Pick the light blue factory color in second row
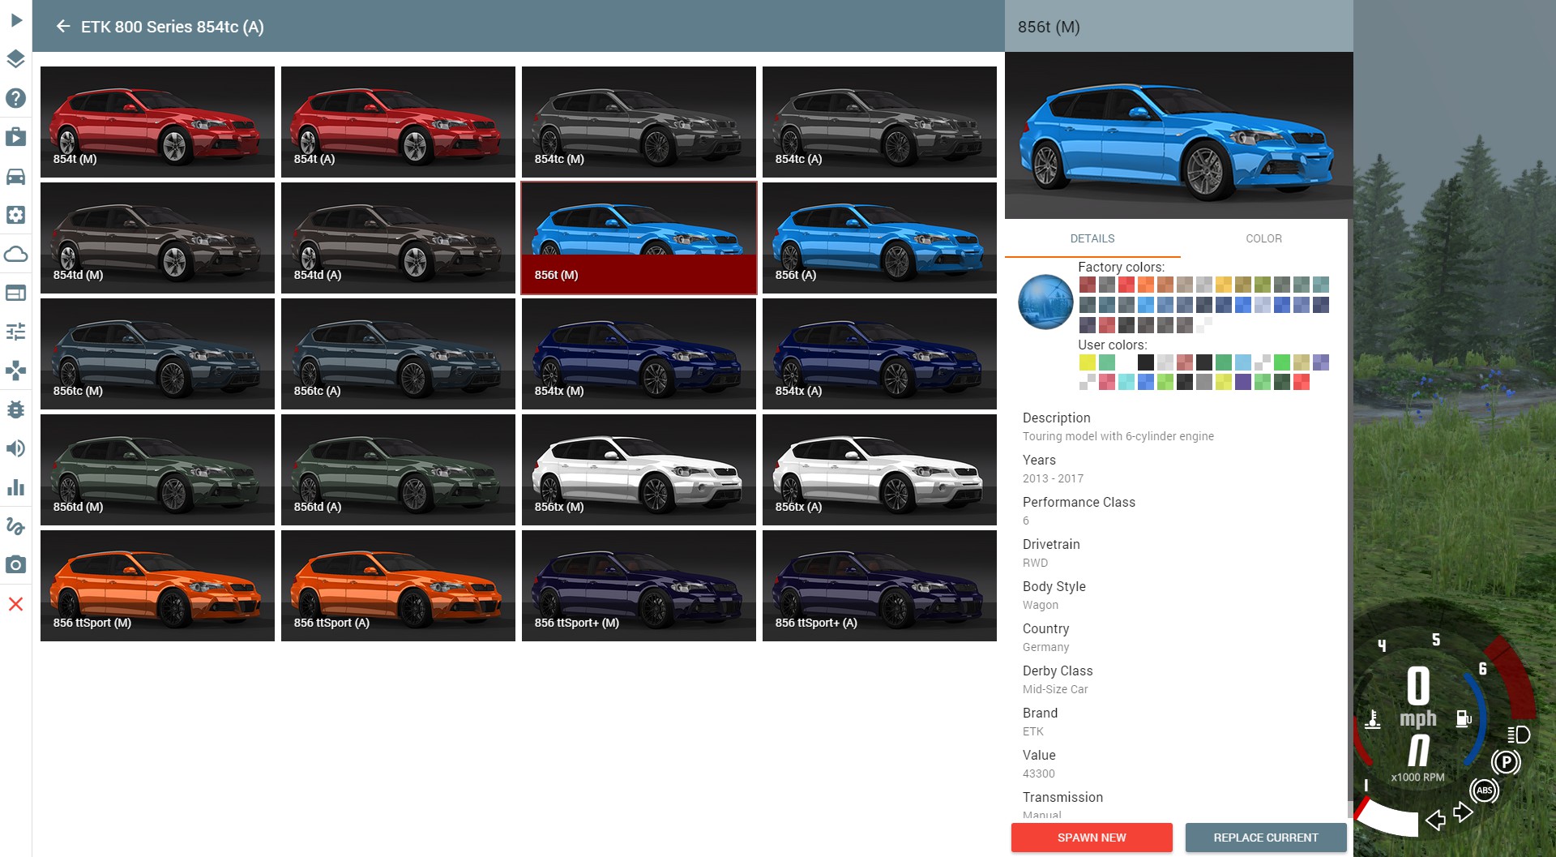The height and width of the screenshot is (857, 1556). [x=1146, y=305]
